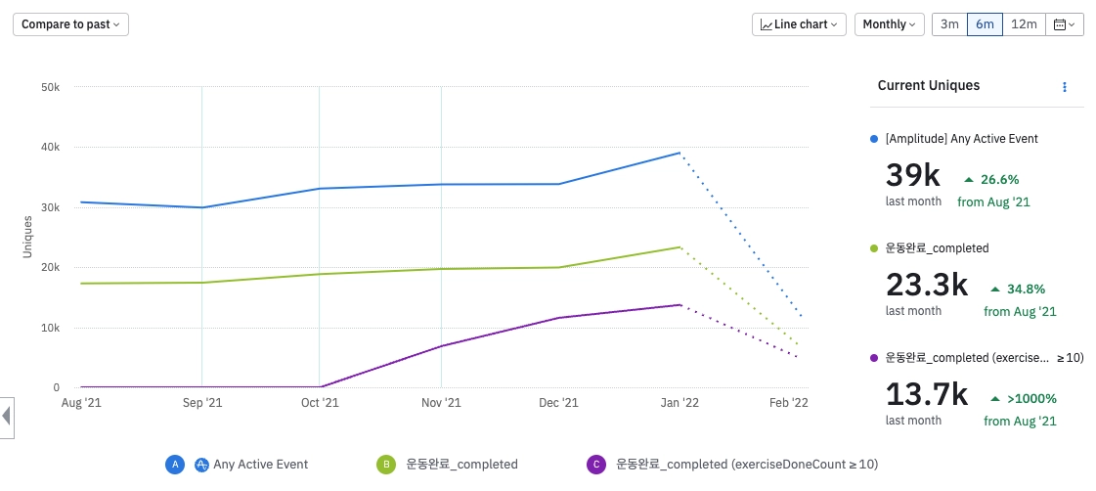
Task: Toggle exerciseDoneCount ≥ 10 series in legend
Action: click(x=747, y=465)
